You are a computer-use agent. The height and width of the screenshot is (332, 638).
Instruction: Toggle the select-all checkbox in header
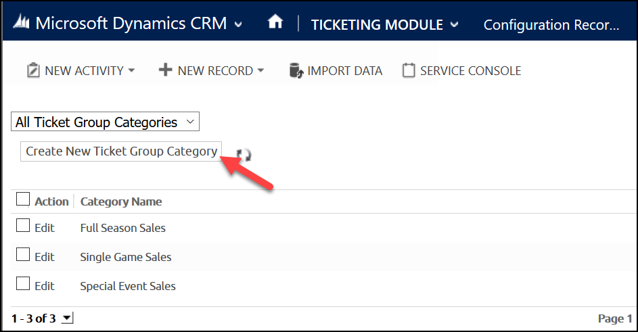(x=23, y=199)
